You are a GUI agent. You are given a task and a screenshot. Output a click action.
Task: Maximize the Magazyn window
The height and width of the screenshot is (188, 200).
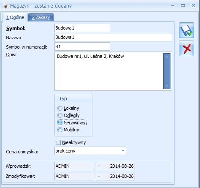pyautogui.click(x=183, y=5)
